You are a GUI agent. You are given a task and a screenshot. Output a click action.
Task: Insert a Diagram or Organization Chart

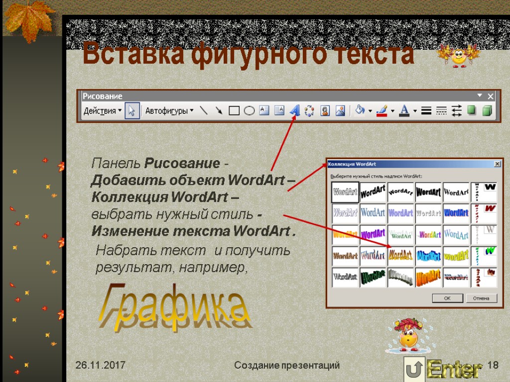pos(309,111)
